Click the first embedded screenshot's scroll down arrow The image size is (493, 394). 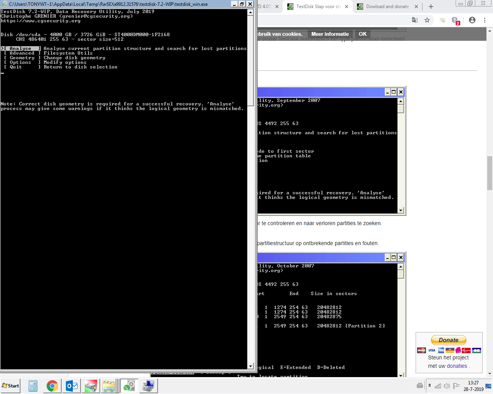pyautogui.click(x=401, y=210)
